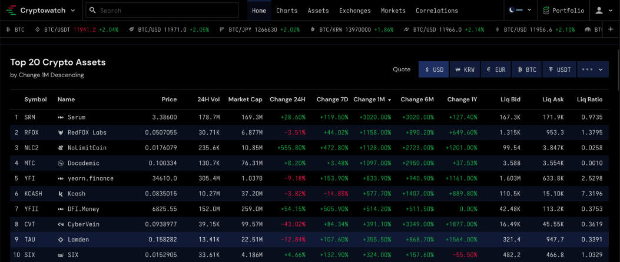Click the SIX coin icon

tap(61, 255)
